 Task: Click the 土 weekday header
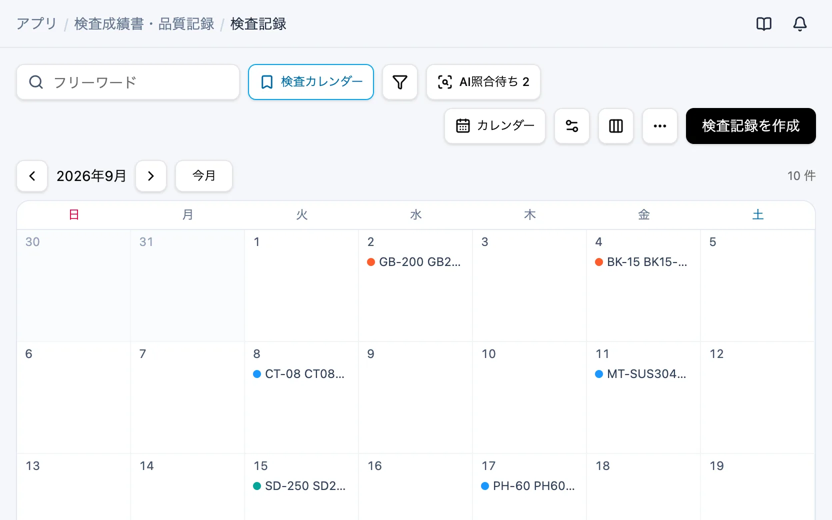(x=758, y=215)
